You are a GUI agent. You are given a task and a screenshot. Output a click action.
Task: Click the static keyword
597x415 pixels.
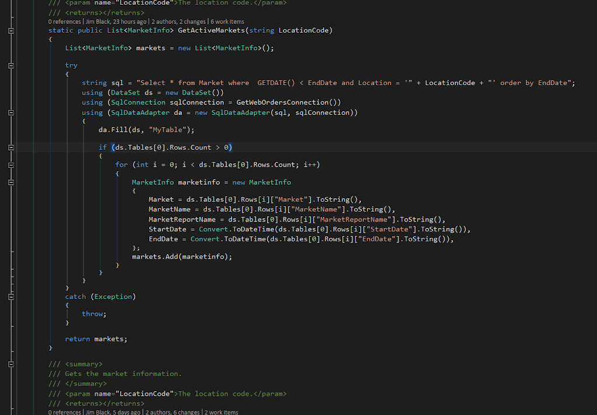point(61,30)
